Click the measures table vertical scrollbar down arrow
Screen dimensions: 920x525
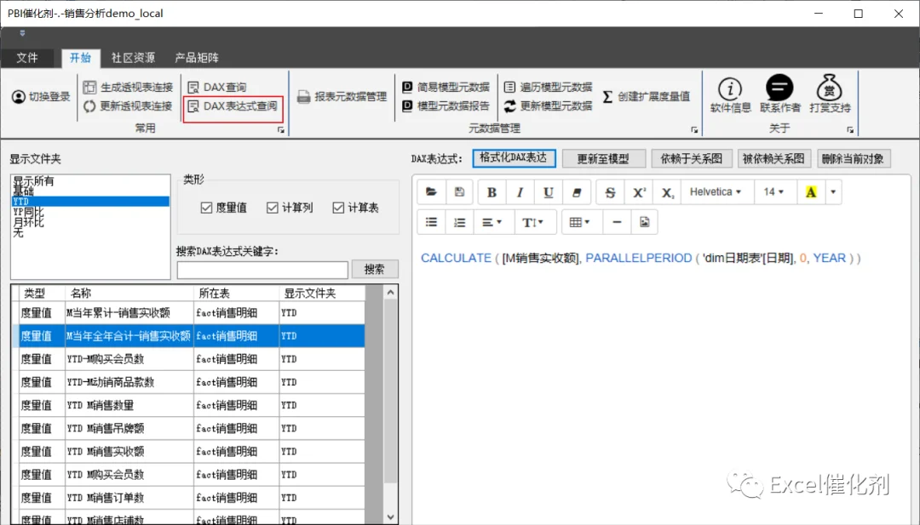tap(391, 516)
